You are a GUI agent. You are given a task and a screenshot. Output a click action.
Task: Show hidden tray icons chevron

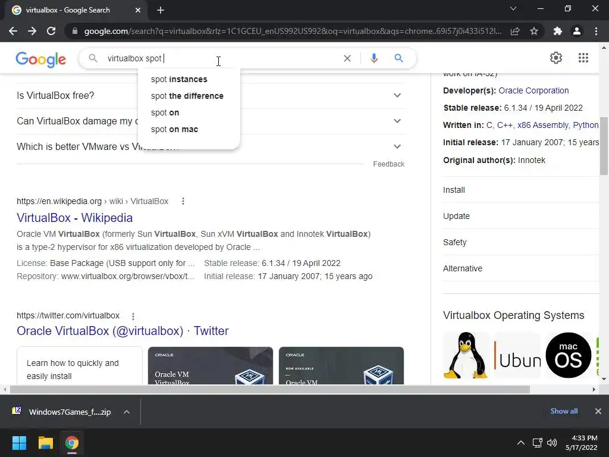tap(521, 443)
